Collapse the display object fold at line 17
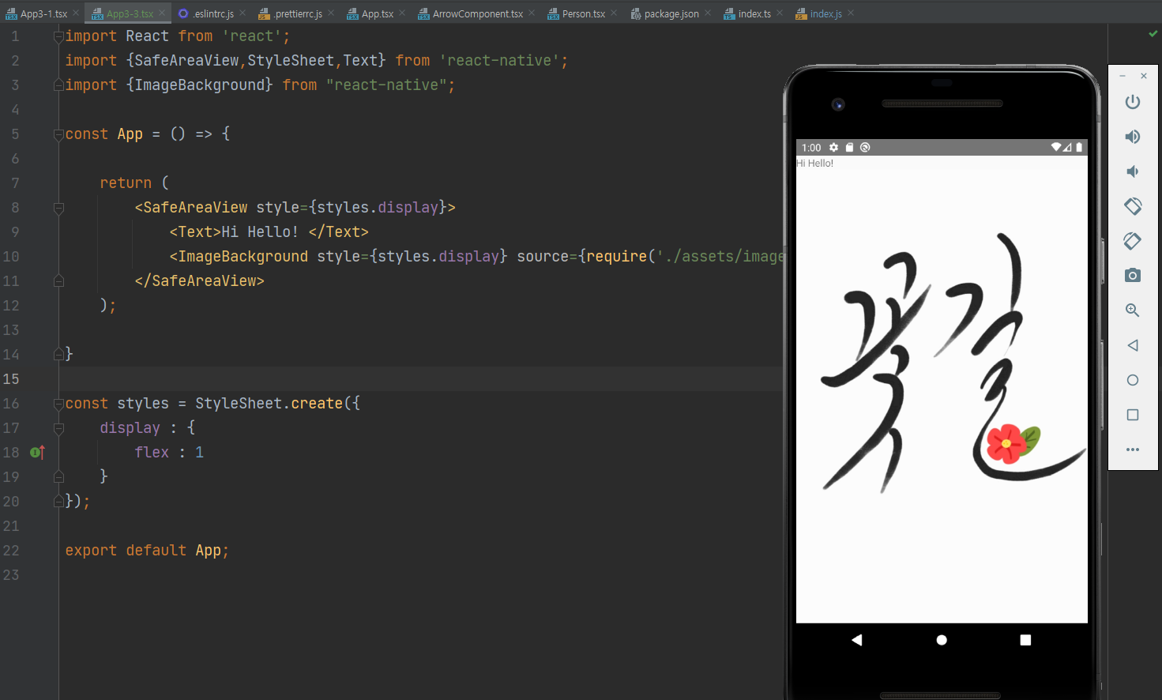Viewport: 1162px width, 700px height. tap(58, 428)
